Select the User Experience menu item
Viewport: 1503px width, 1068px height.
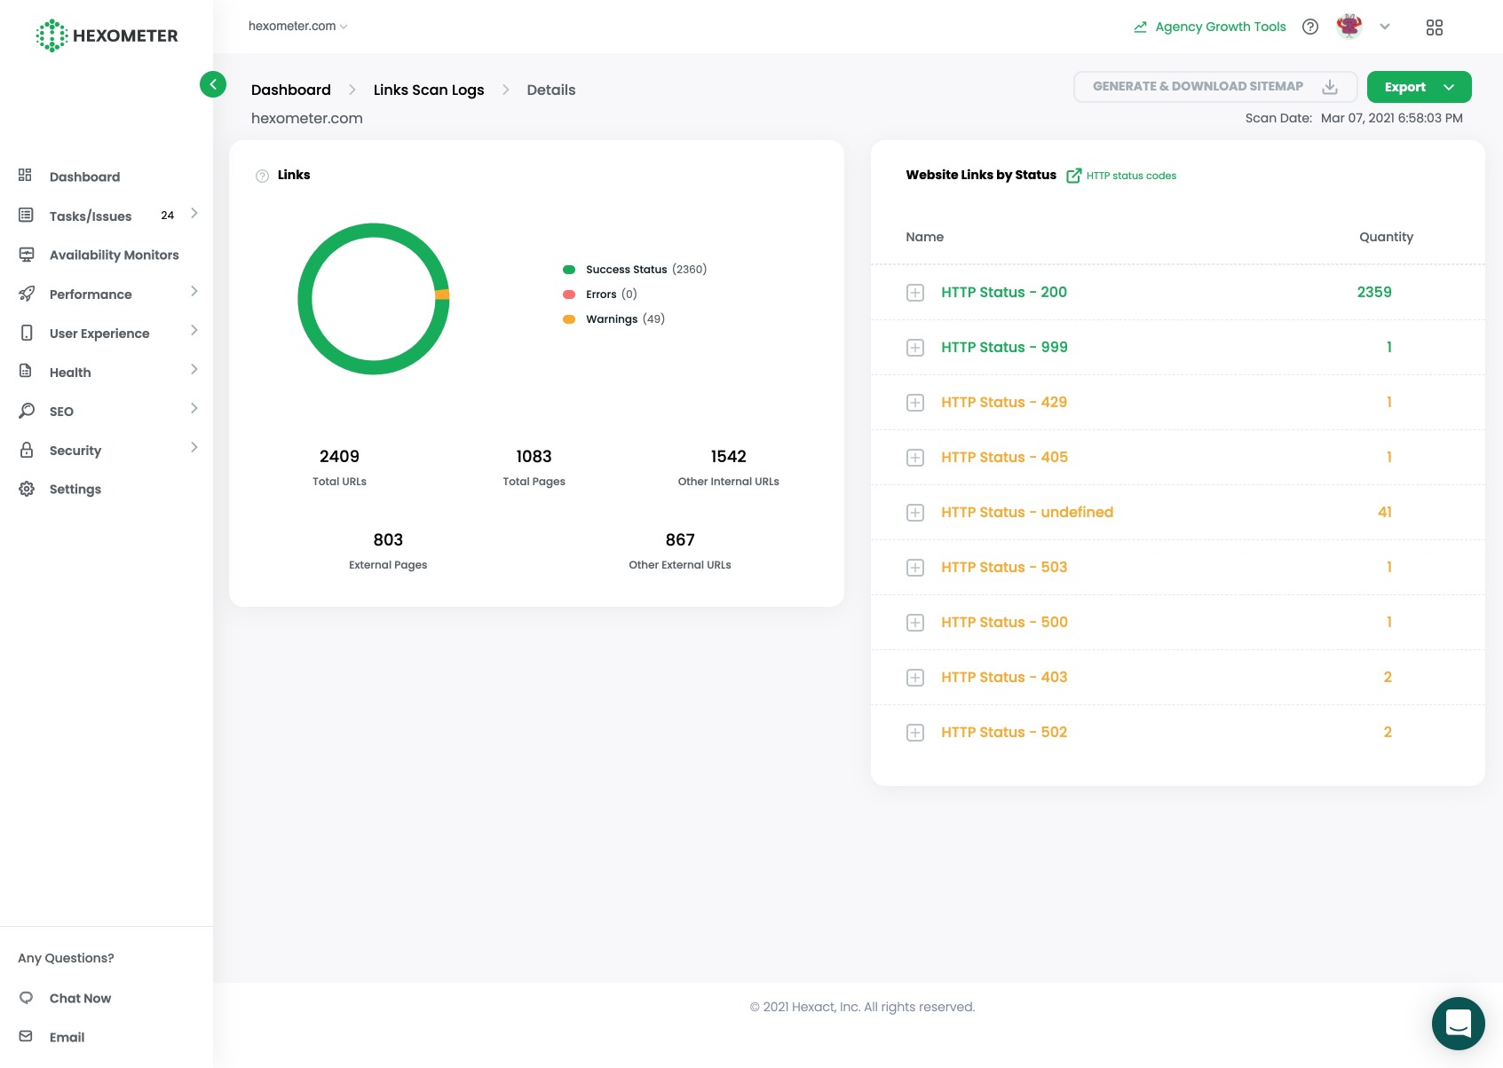point(99,334)
